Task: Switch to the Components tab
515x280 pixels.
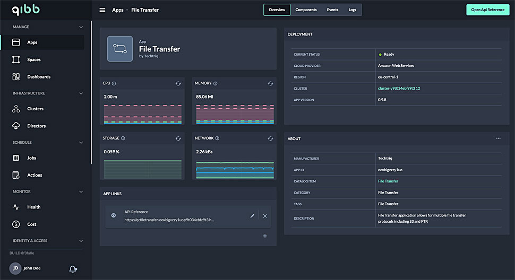Action: point(306,10)
